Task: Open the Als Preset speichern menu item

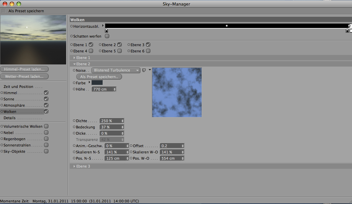Action: tap(26, 11)
